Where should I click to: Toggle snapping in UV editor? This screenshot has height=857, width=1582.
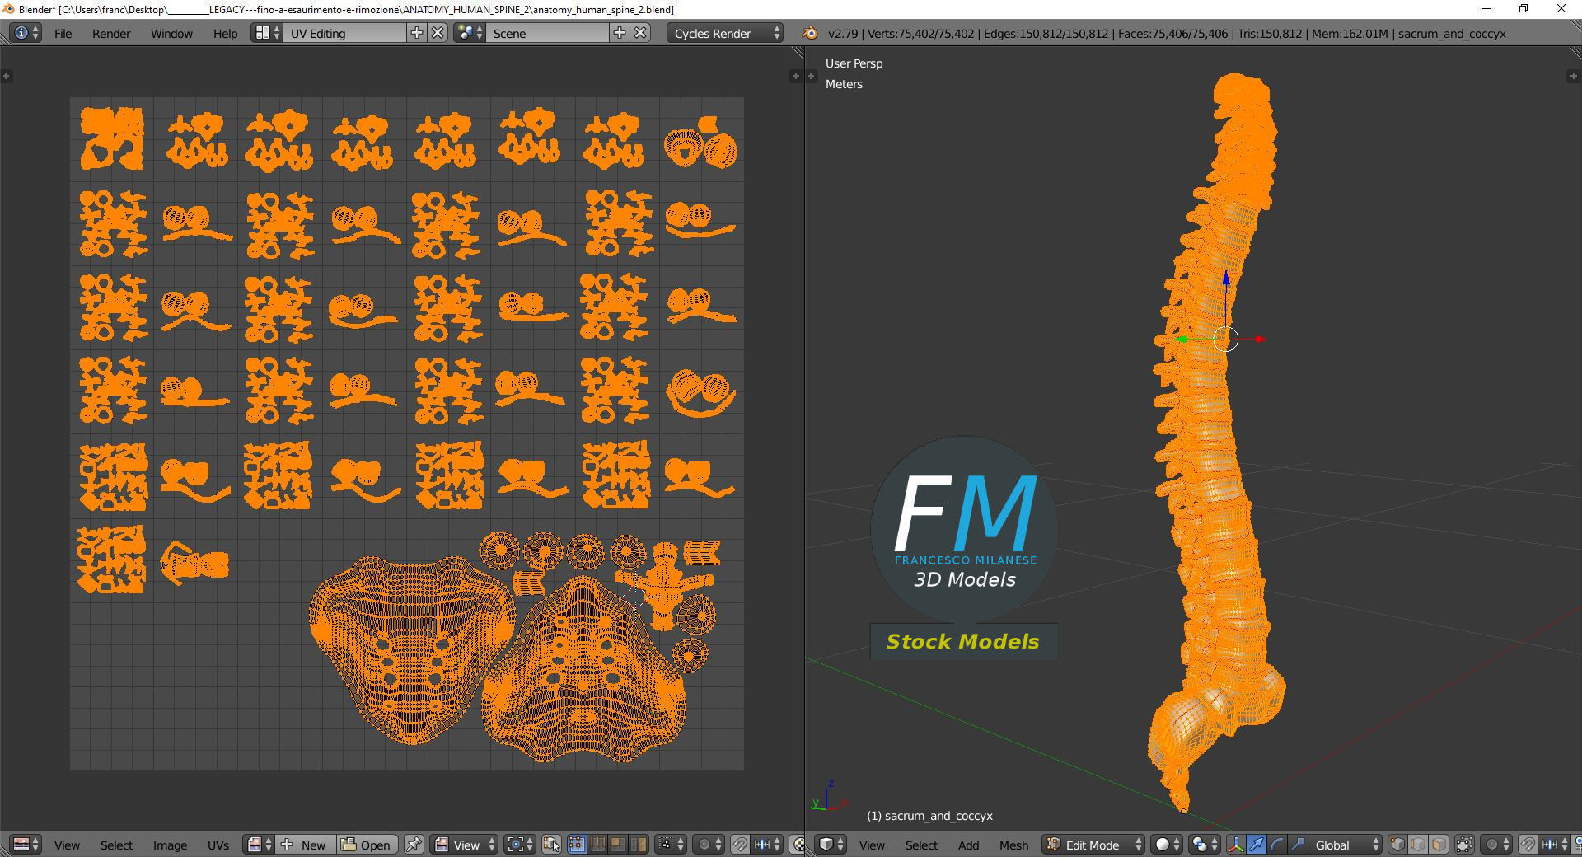[x=740, y=845]
